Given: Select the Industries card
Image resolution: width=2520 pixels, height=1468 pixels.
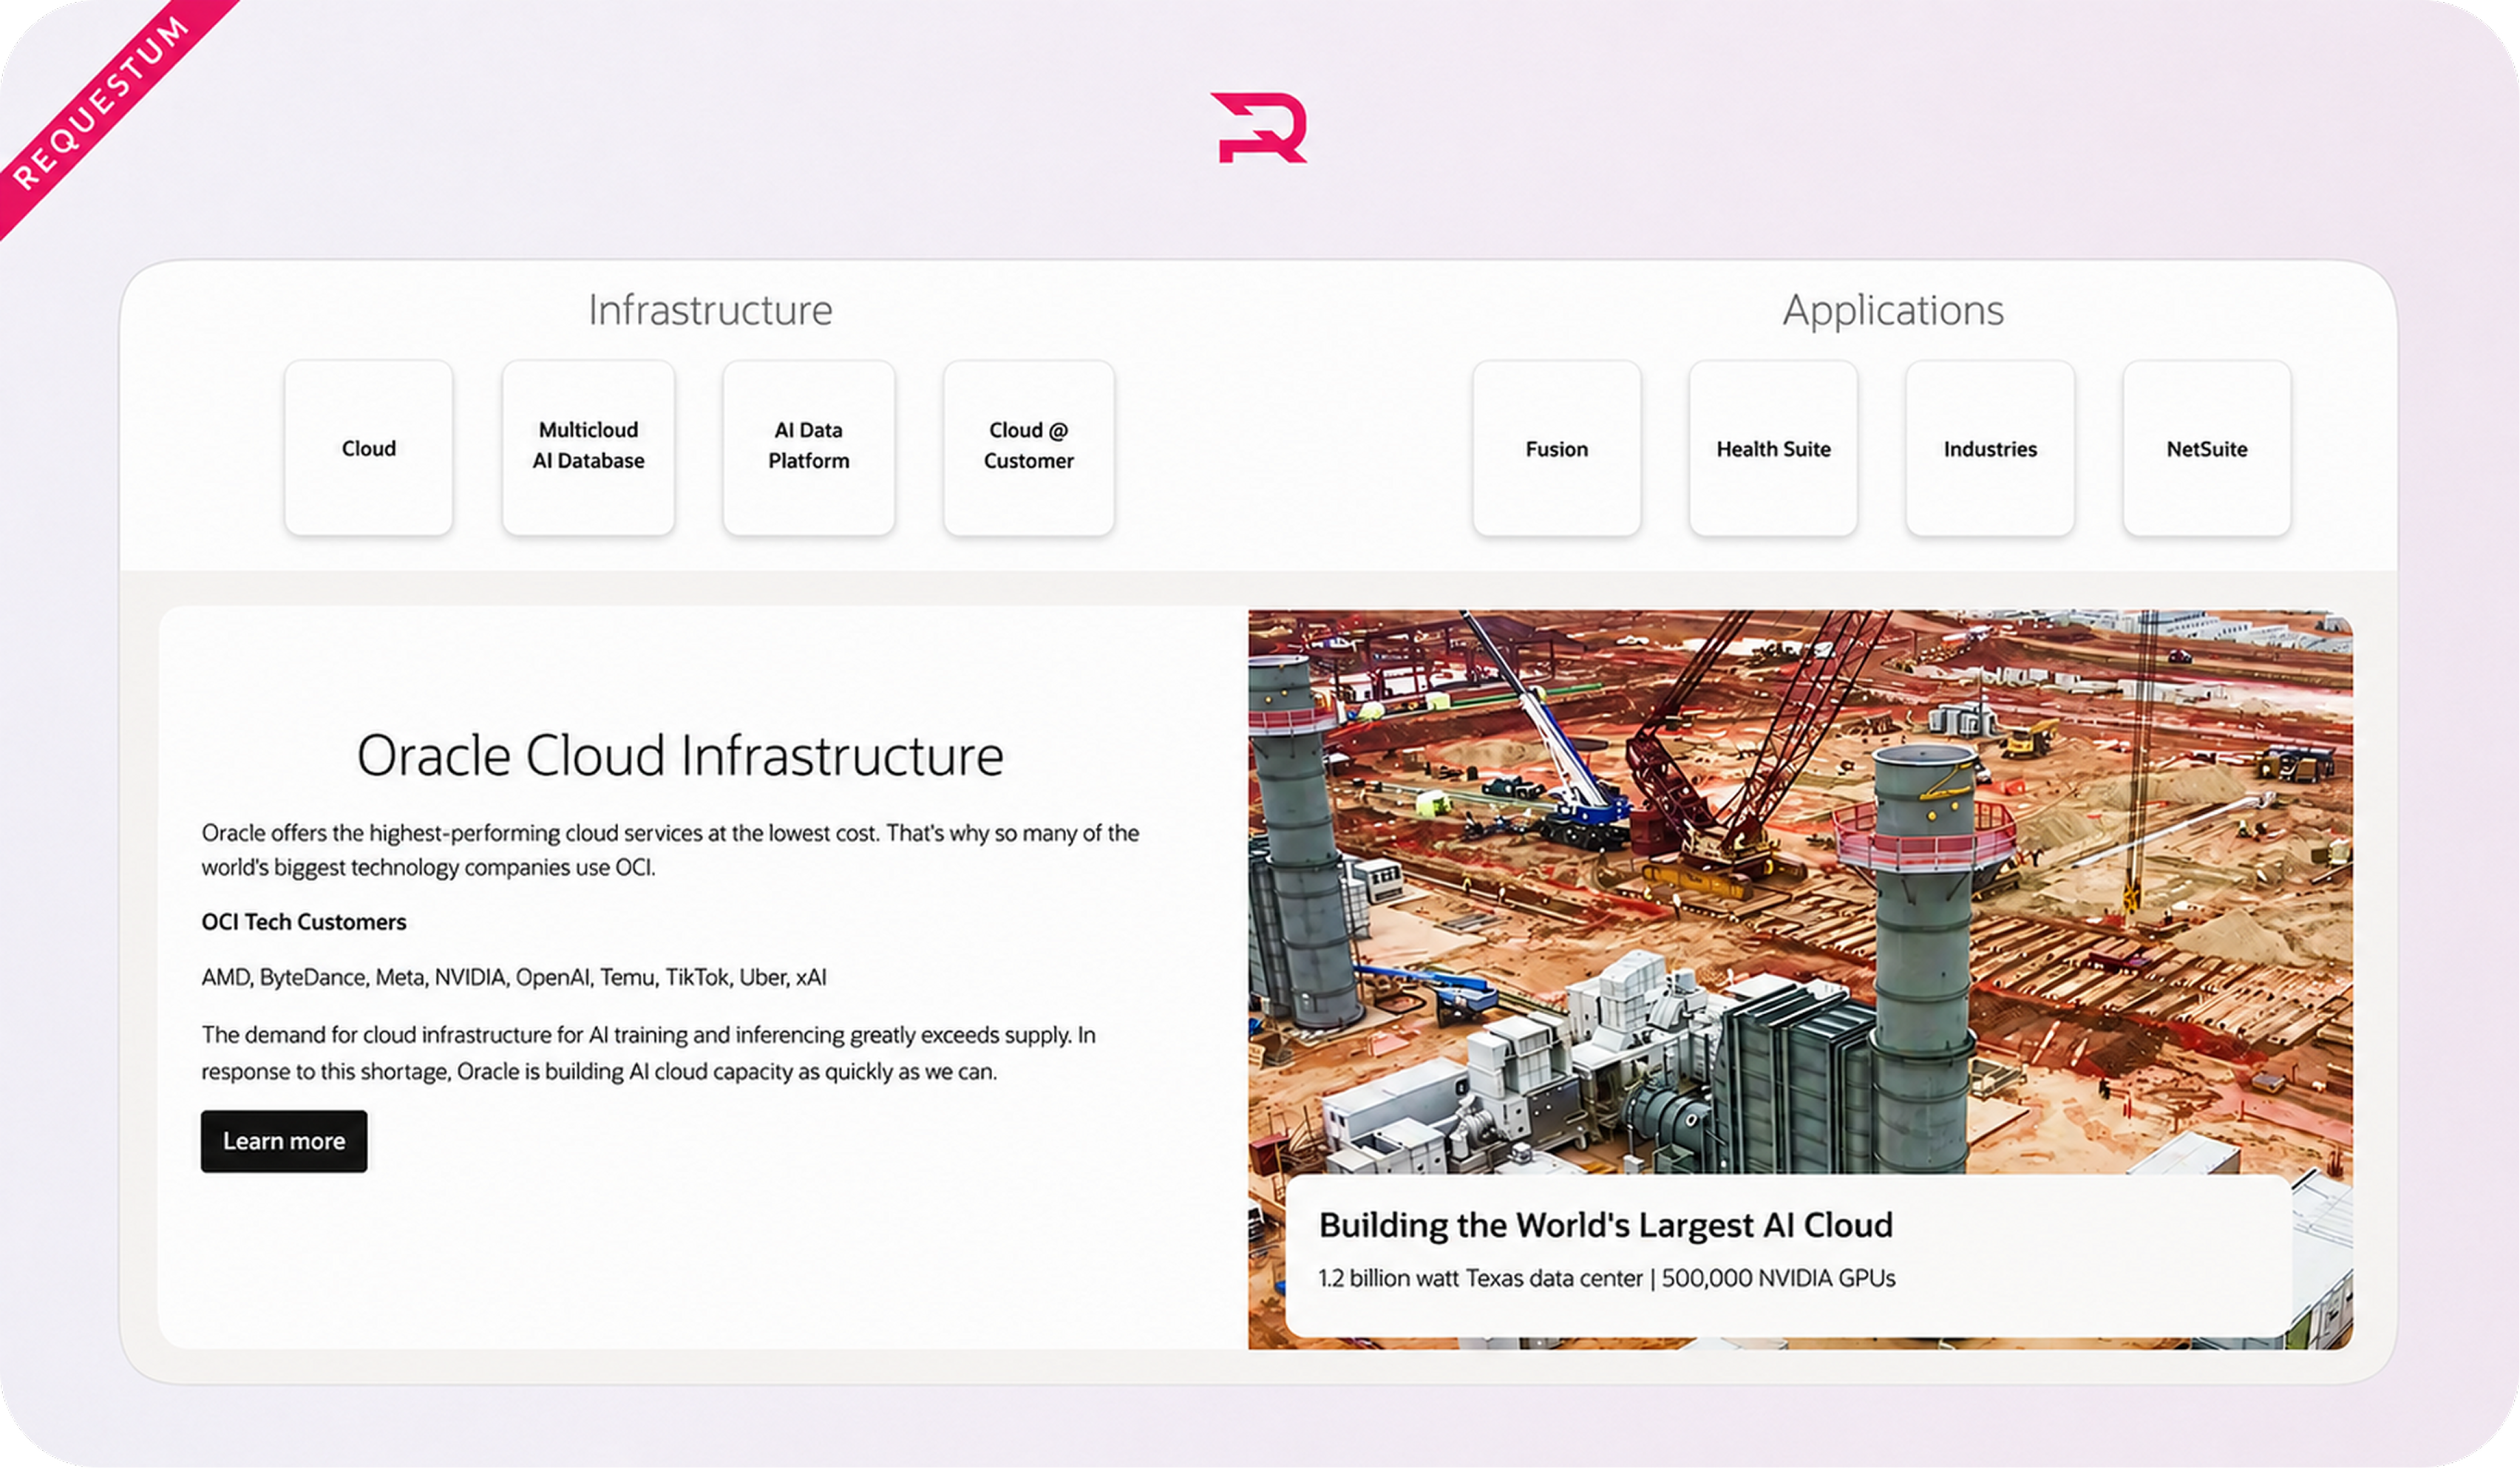Looking at the screenshot, I should (1990, 448).
